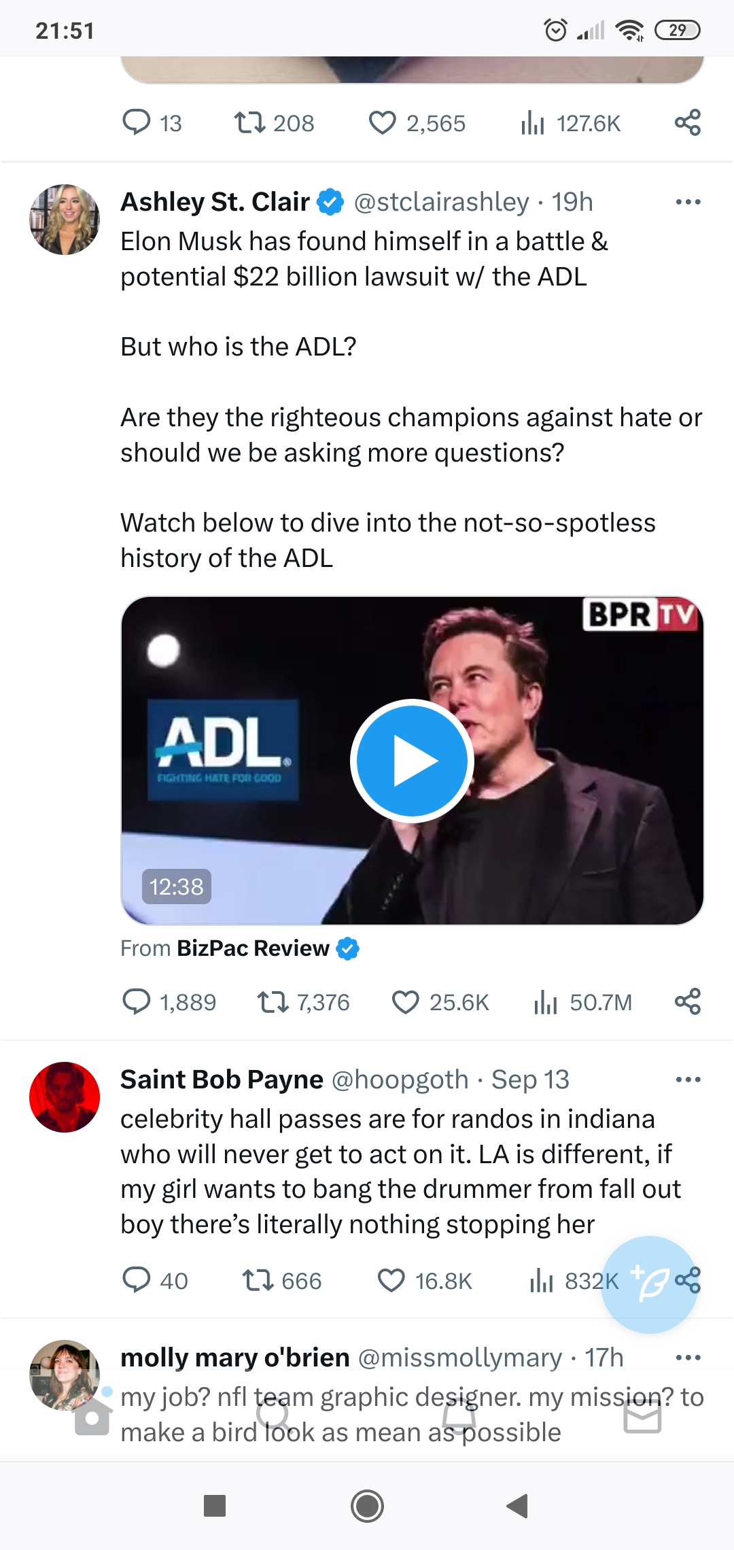View Saint Bob Payne's profile avatar
The image size is (734, 1550).
point(65,1097)
